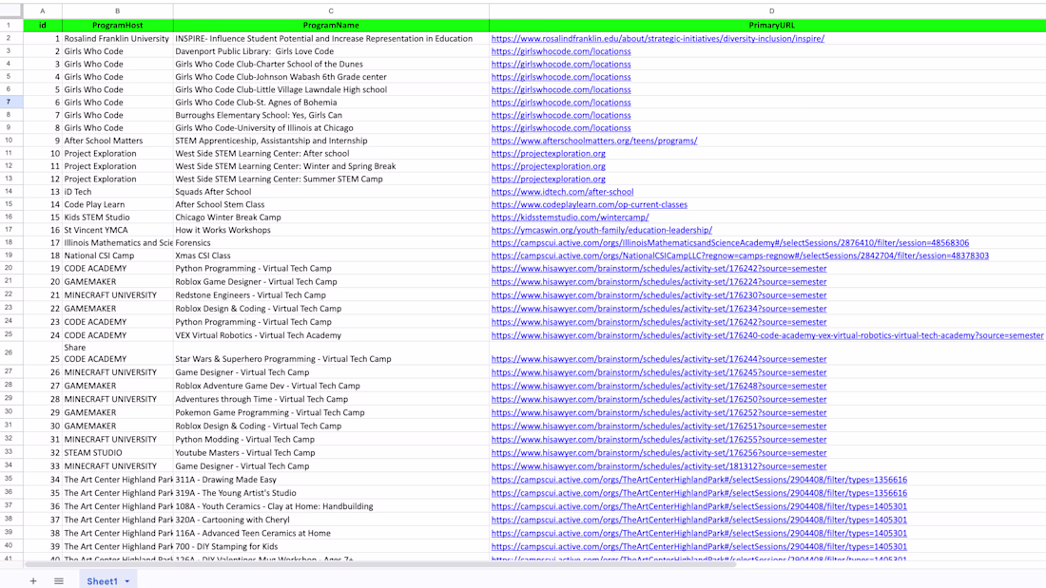Select the 700 DIY Stamping for Kids cell

331,546
